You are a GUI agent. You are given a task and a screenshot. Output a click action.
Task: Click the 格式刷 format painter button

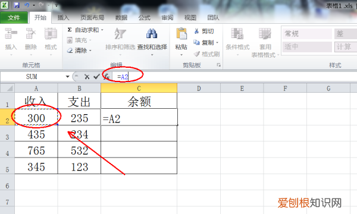point(206,54)
